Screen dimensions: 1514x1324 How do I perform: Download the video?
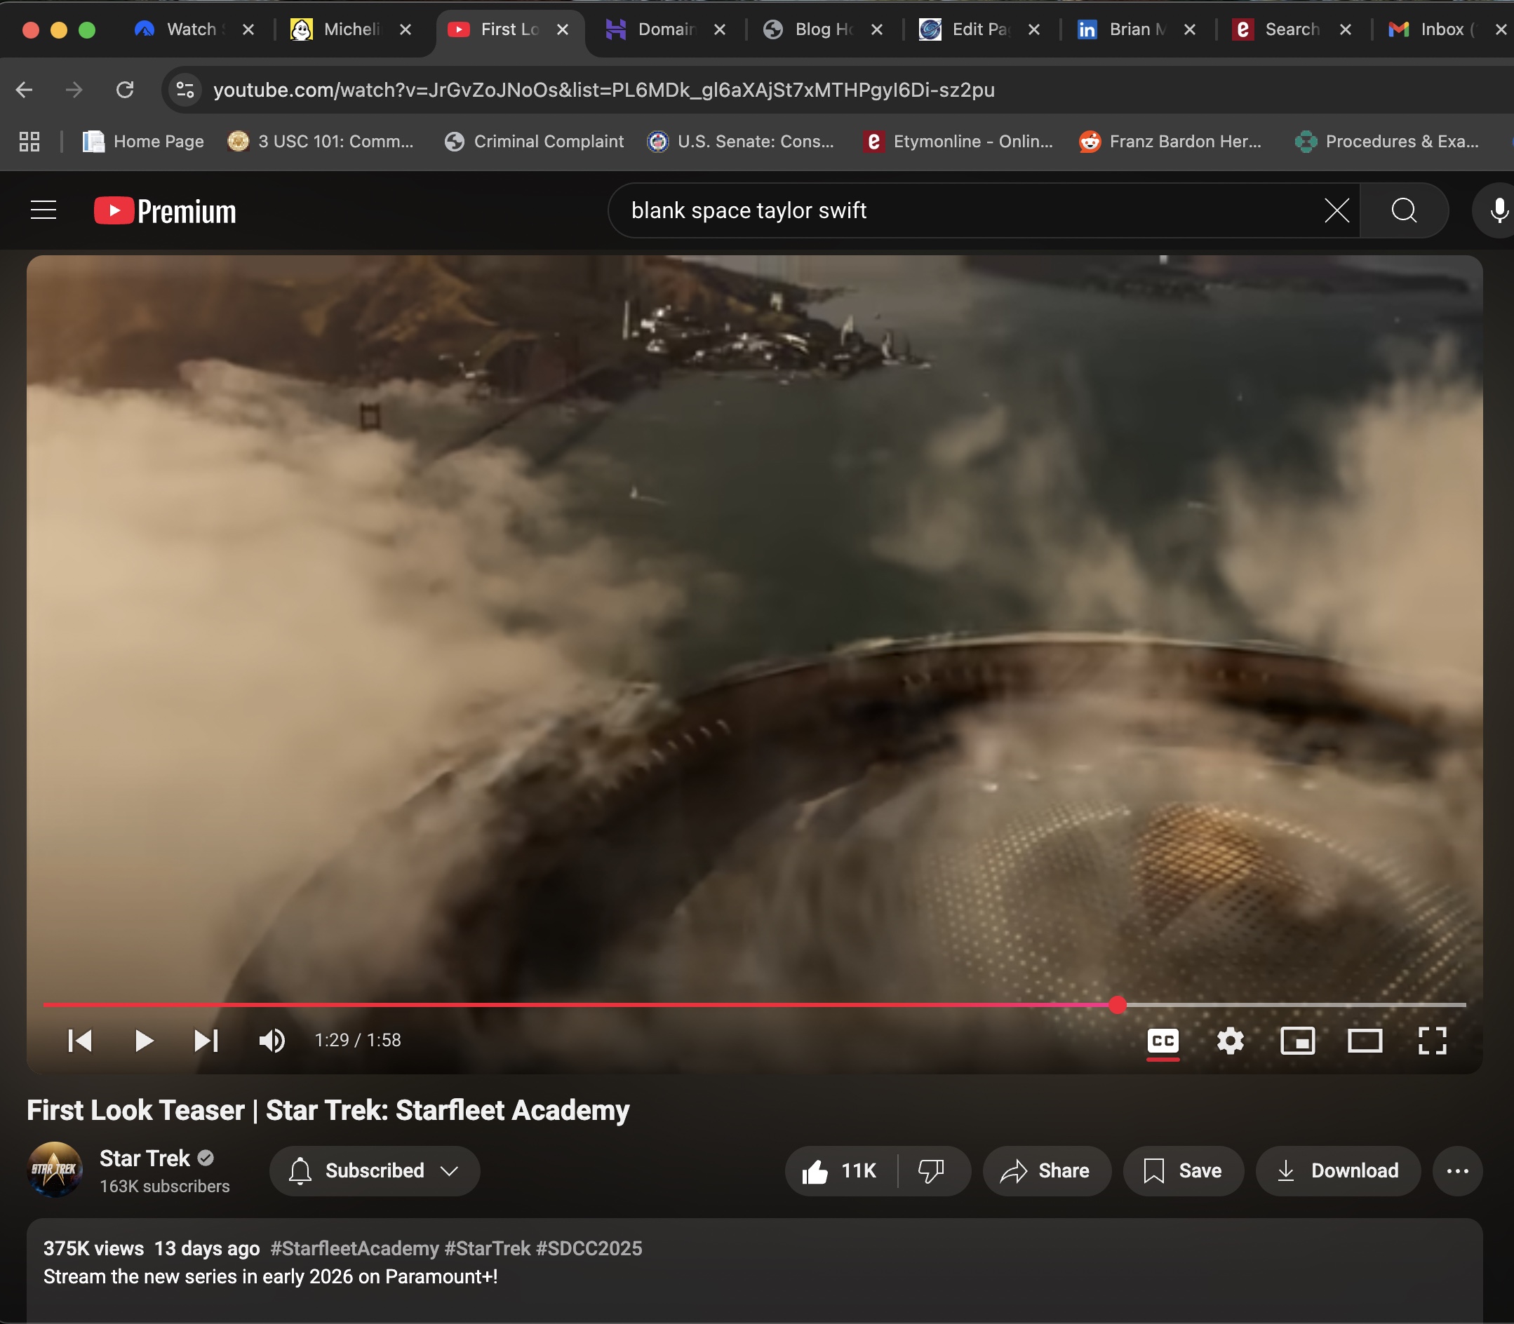pyautogui.click(x=1338, y=1171)
